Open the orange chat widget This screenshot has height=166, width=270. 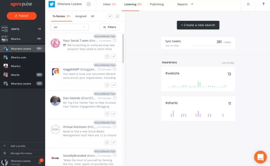(x=260, y=157)
